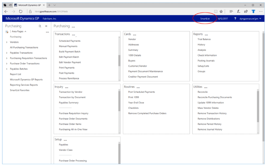Expand the Vendors tree node
This screenshot has width=267, height=167.
[7, 42]
